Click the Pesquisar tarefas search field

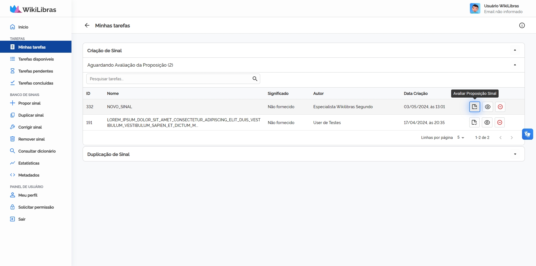coord(169,79)
